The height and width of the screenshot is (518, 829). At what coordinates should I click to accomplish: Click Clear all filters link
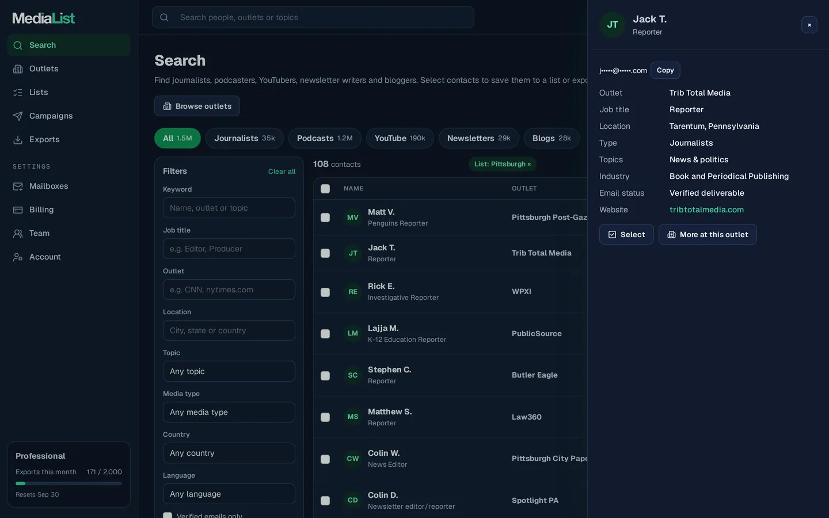tap(282, 172)
